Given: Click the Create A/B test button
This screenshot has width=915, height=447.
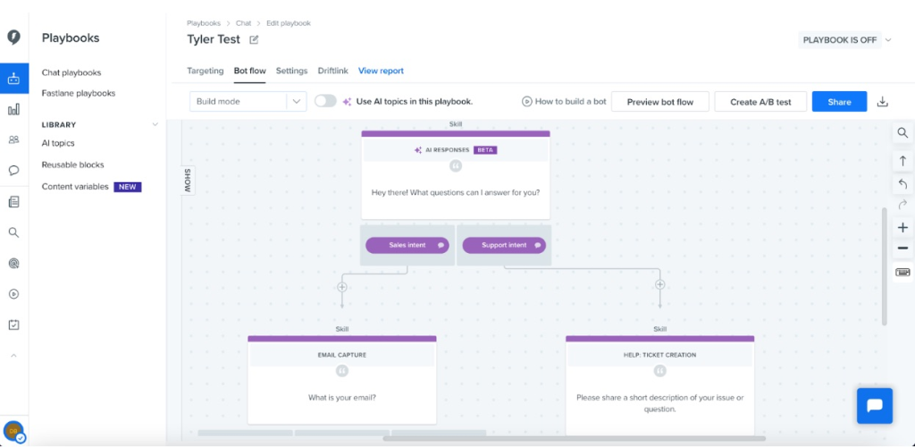Looking at the screenshot, I should click(760, 102).
